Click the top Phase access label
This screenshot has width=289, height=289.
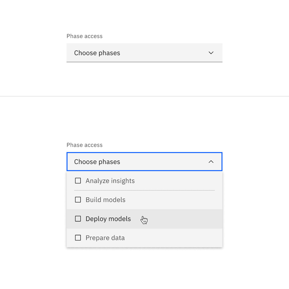(84, 36)
